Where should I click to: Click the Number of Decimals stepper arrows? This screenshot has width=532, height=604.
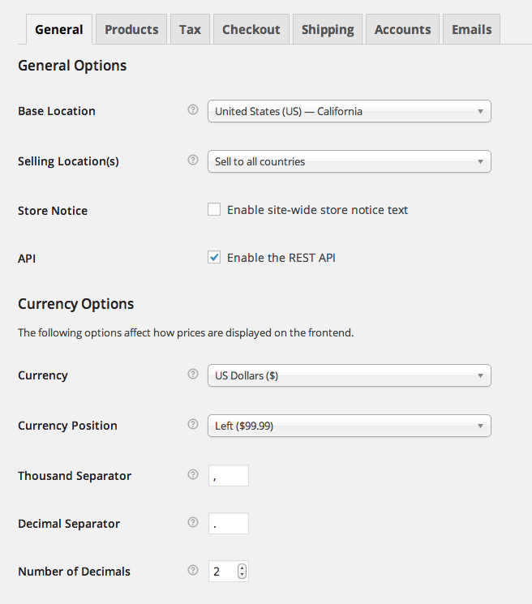click(242, 572)
